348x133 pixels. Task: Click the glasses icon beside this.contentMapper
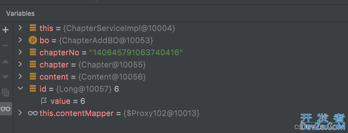(x=33, y=113)
